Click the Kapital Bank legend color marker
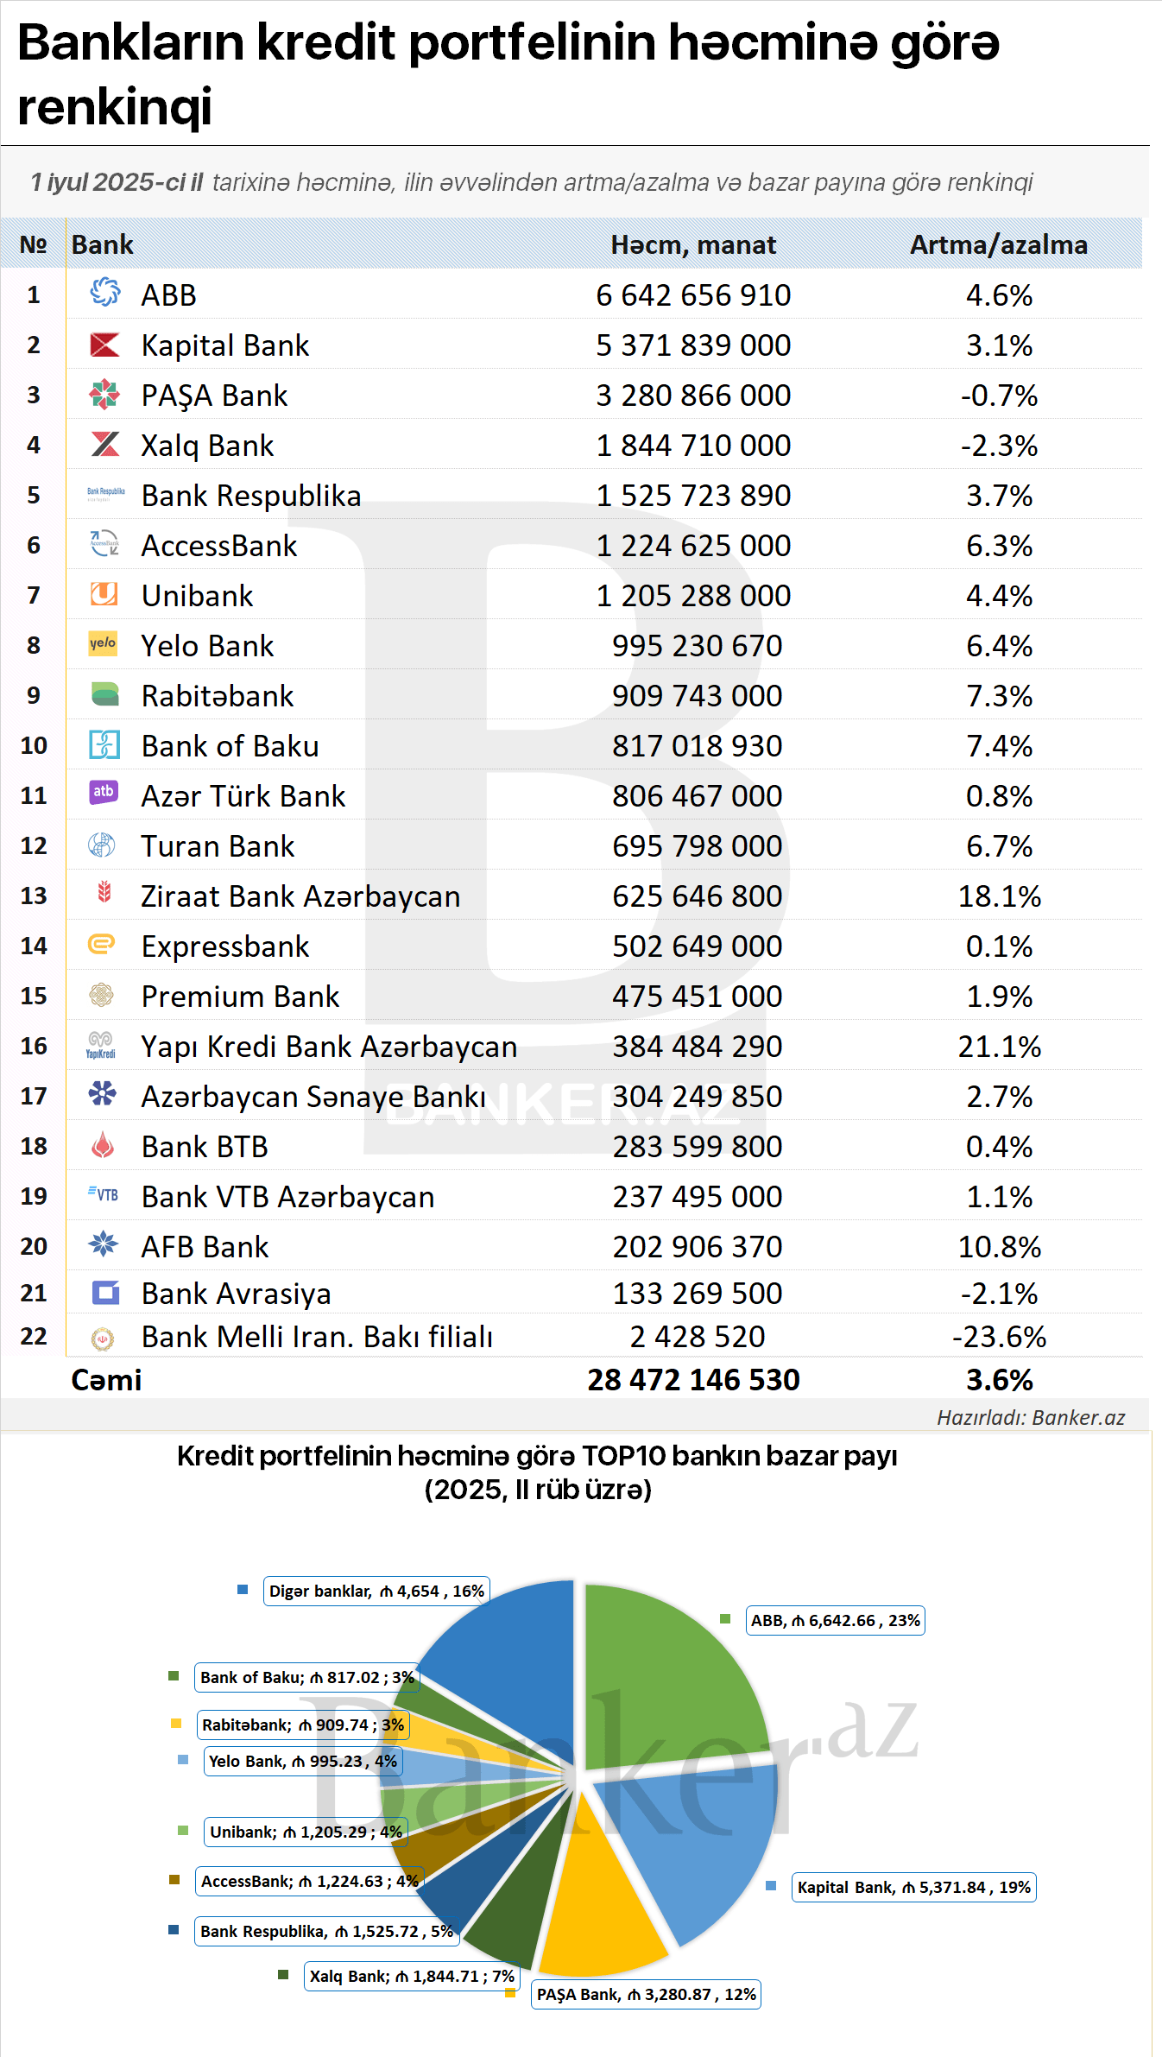Image resolution: width=1162 pixels, height=2057 pixels. coord(771,1886)
